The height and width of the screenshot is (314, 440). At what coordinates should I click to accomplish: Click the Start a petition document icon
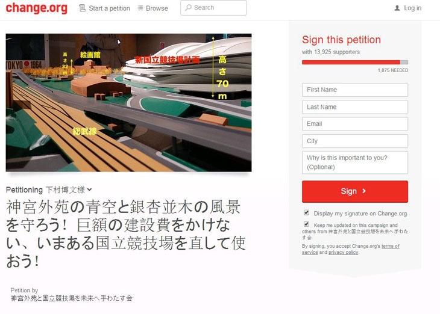coord(82,8)
